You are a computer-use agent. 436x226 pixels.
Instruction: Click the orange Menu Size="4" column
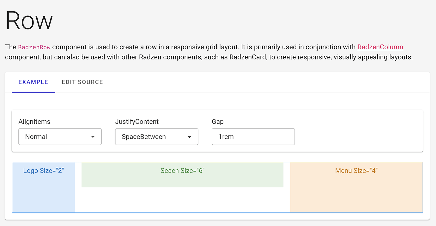point(356,187)
